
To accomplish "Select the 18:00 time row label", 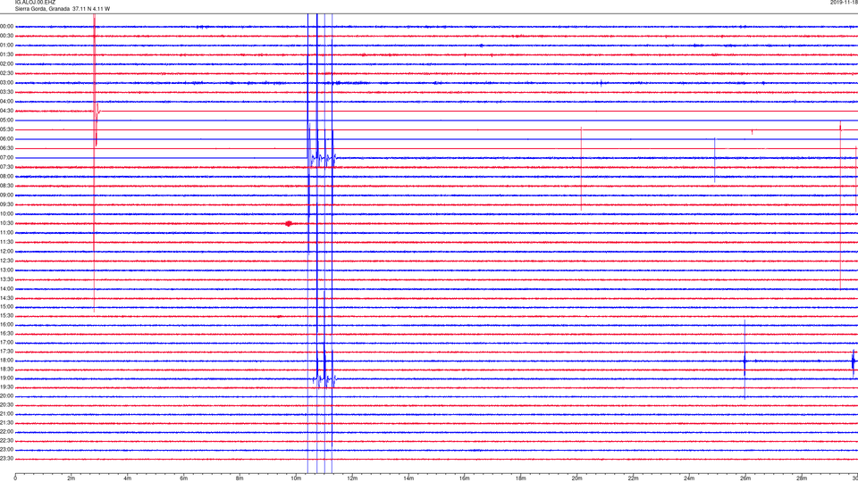I will coord(6,361).
